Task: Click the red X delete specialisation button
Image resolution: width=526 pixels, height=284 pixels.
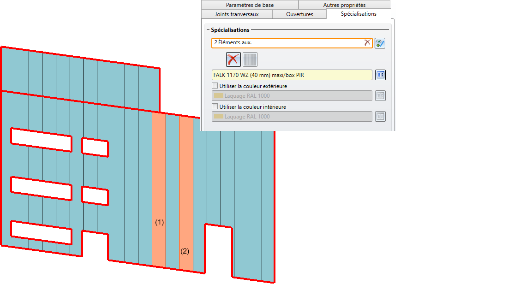Action: coord(234,59)
